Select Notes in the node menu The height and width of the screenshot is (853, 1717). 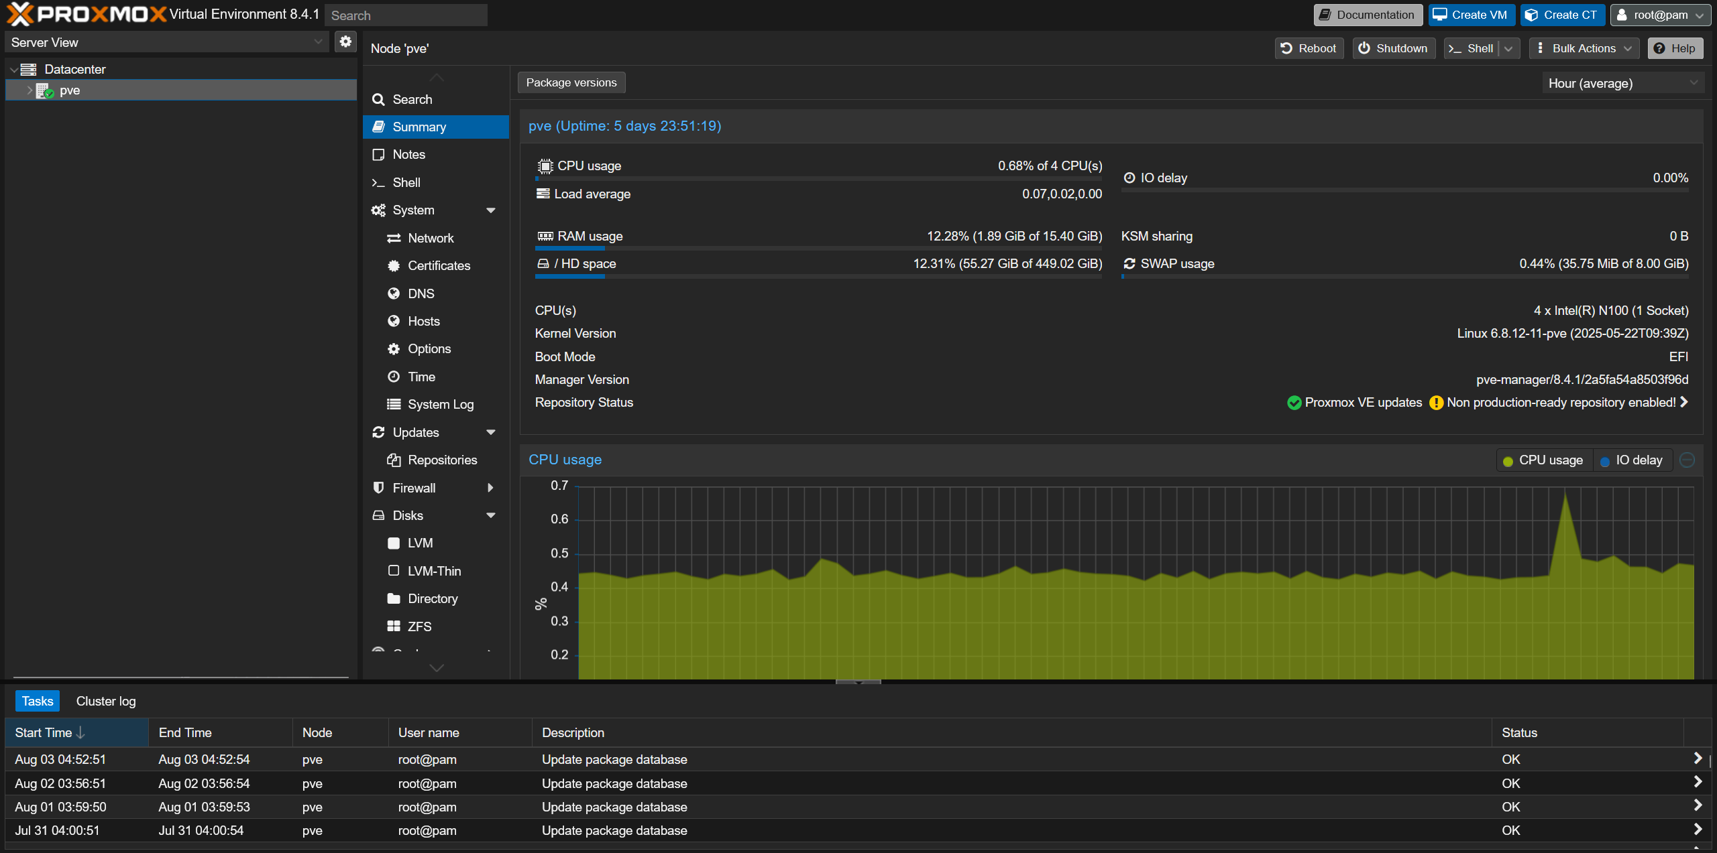408,154
